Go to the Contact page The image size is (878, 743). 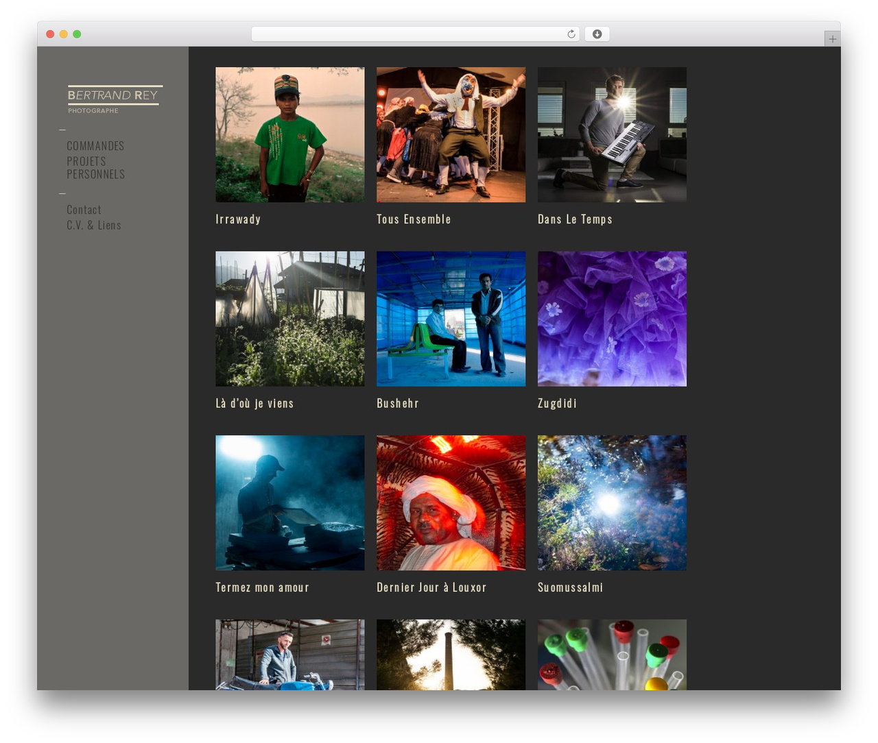point(84,210)
